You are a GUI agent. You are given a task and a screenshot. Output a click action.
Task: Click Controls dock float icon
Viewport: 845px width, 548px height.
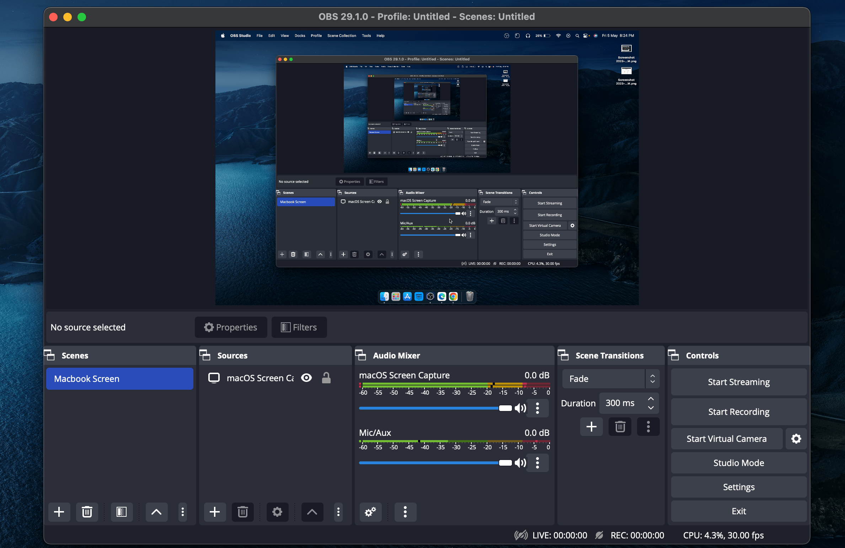674,355
